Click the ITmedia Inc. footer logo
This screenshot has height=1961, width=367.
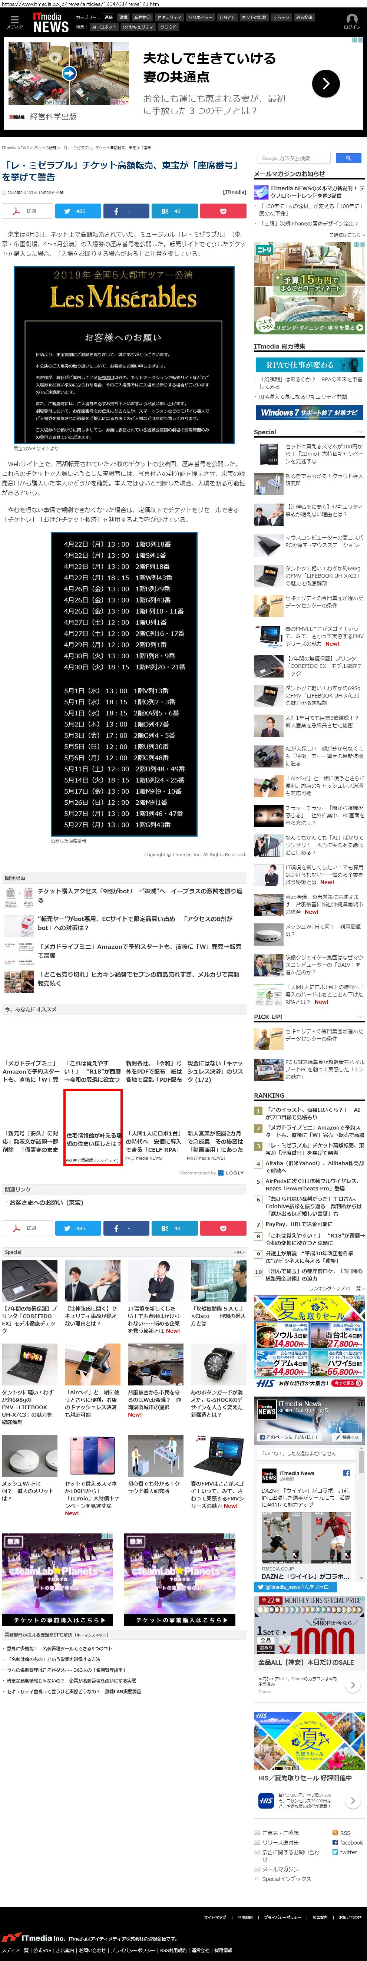[x=33, y=1938]
